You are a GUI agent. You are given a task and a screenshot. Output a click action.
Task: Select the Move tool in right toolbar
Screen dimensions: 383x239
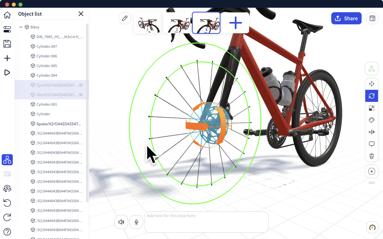tap(371, 84)
